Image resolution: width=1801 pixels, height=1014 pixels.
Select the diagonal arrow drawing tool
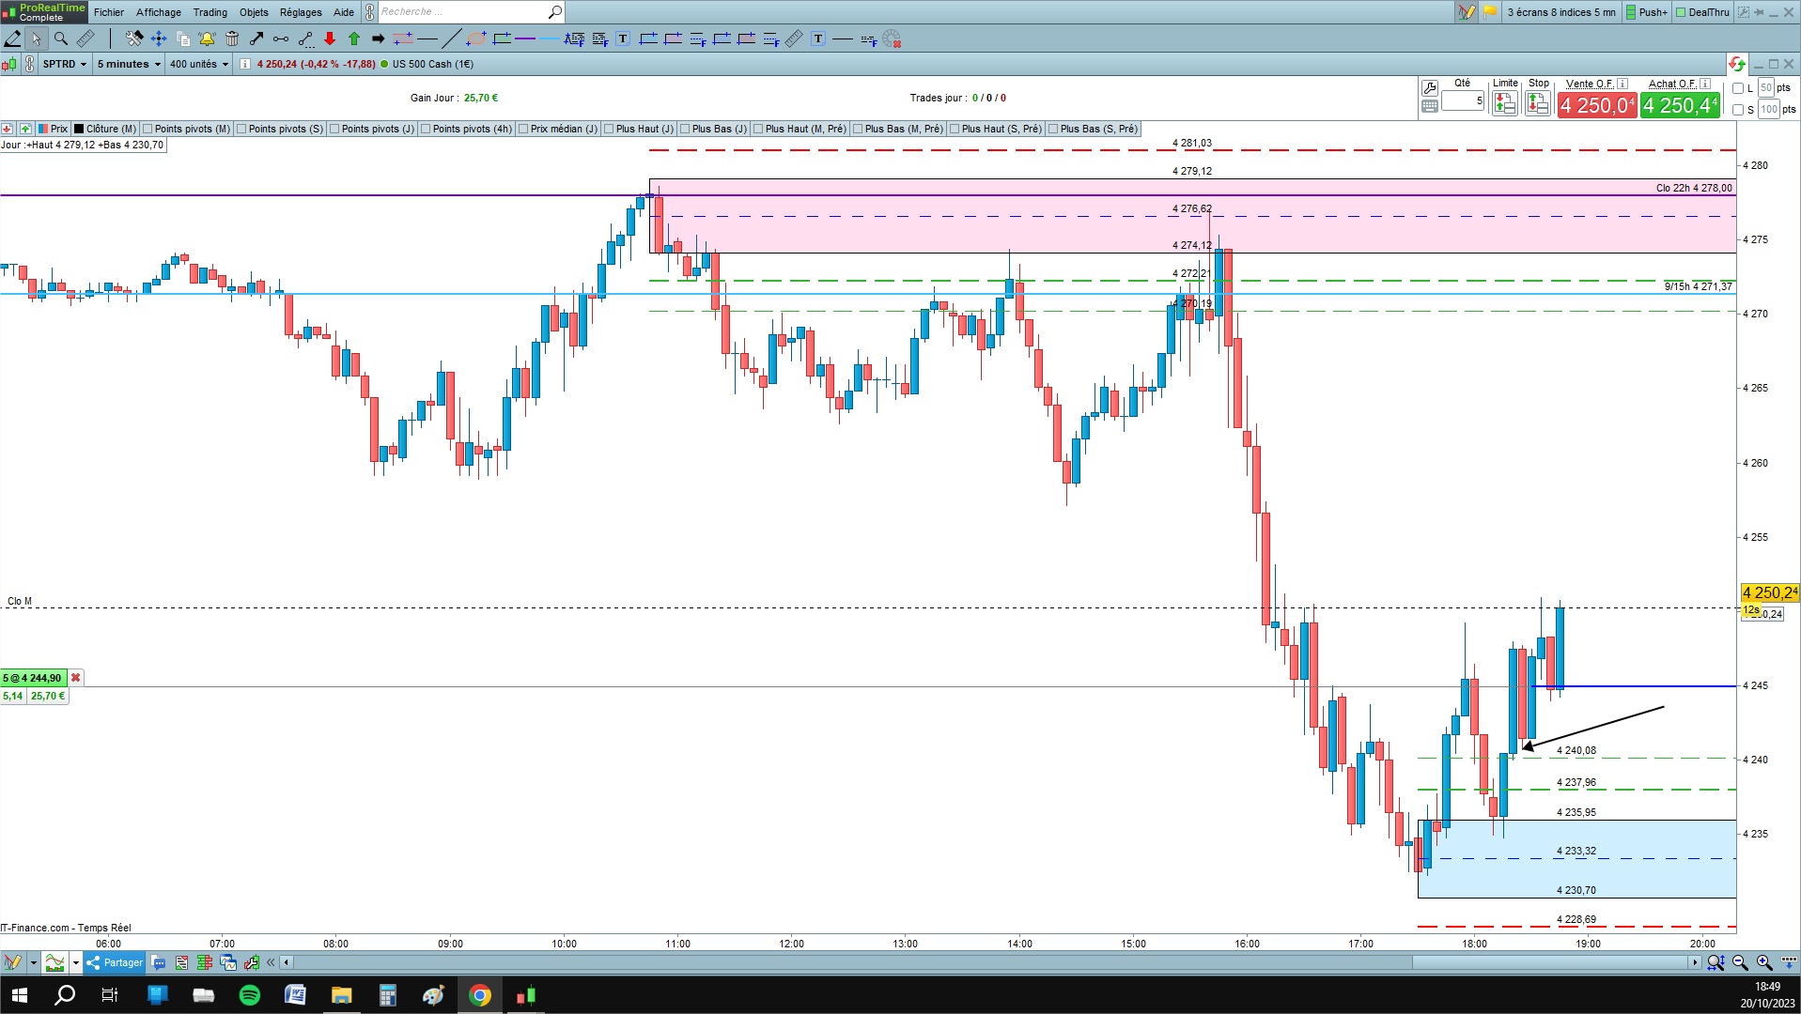point(256,38)
